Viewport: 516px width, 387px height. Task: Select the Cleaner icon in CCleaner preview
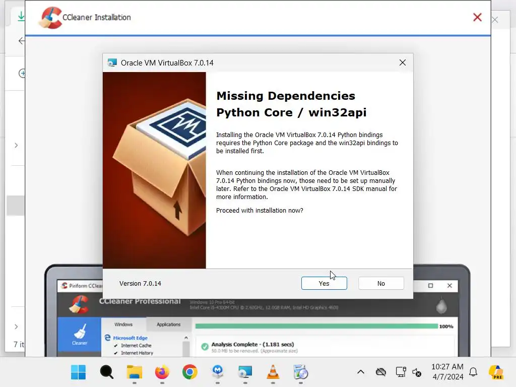(x=79, y=335)
